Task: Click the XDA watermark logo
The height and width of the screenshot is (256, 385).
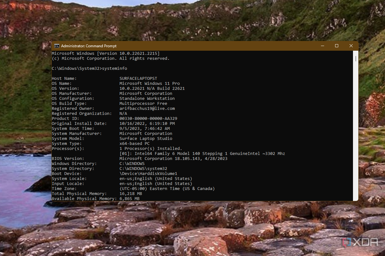Action: tap(360, 242)
